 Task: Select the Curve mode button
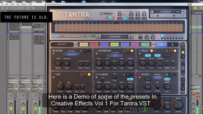point(62,36)
